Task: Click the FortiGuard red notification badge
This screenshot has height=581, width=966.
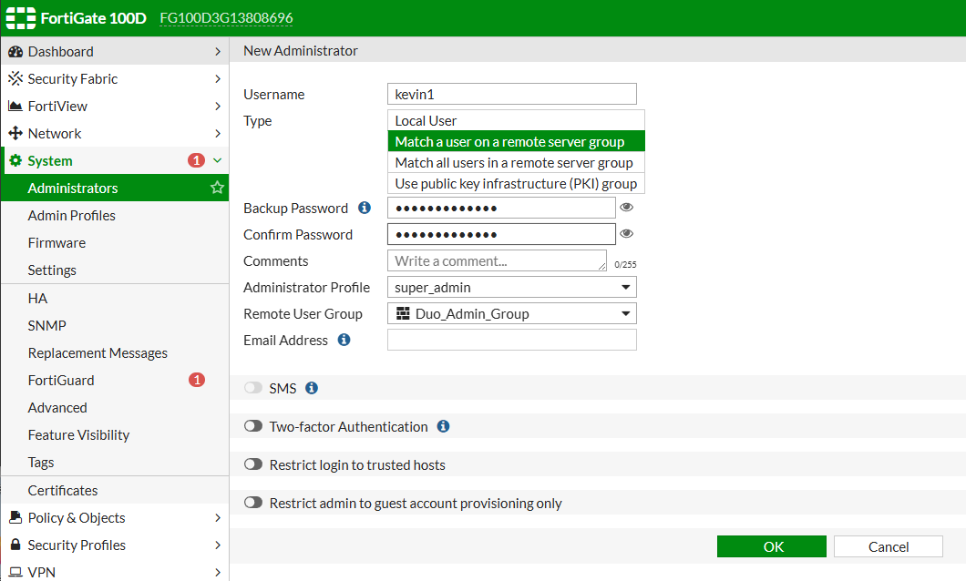Action: coord(197,380)
